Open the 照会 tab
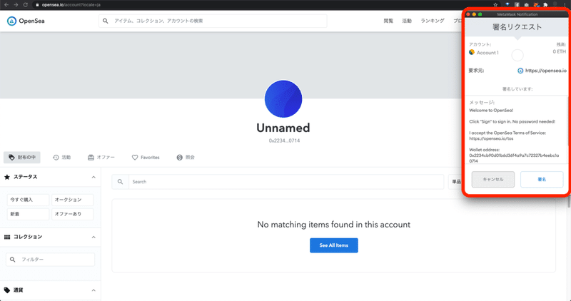Screen dimensions: 571x301 pyautogui.click(x=186, y=157)
